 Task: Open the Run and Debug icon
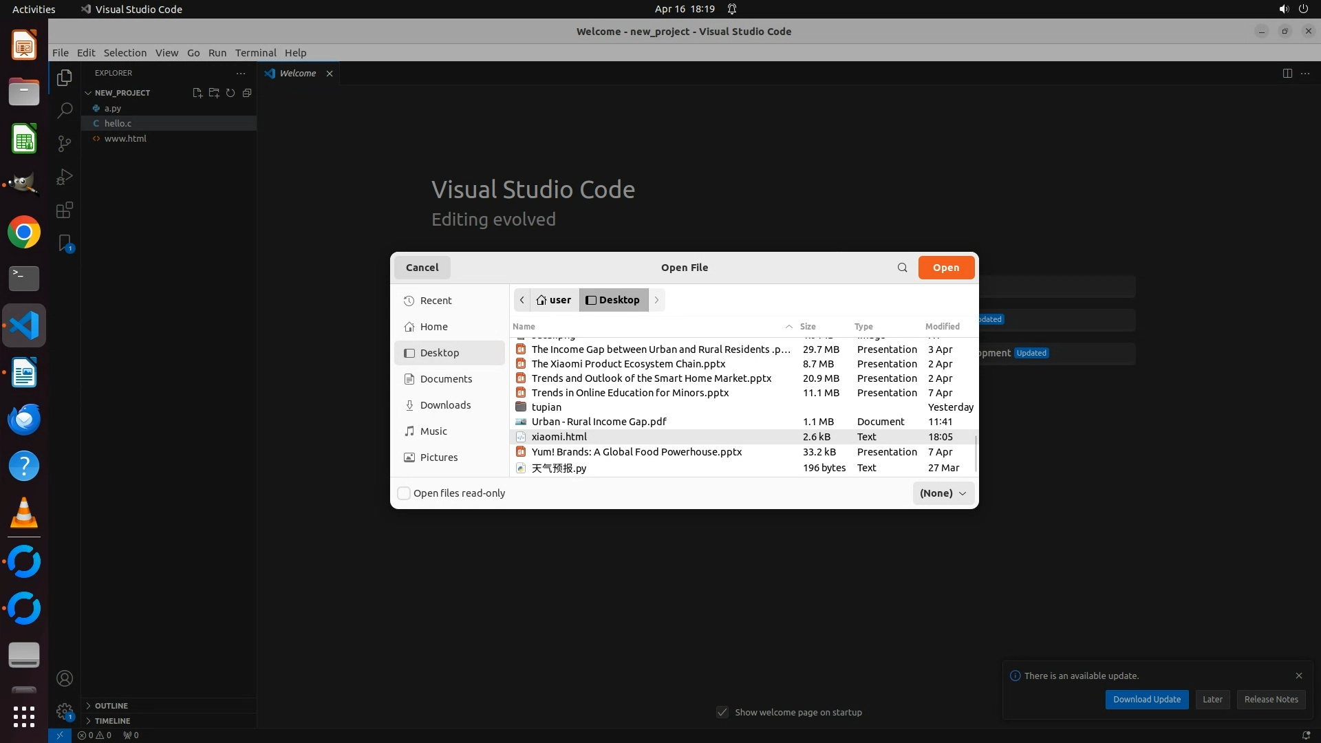(65, 177)
